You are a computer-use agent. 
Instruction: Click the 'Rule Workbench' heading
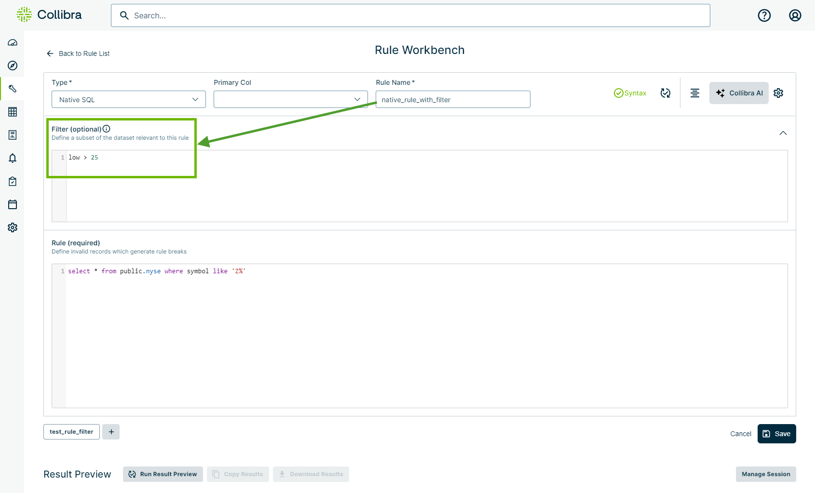420,50
